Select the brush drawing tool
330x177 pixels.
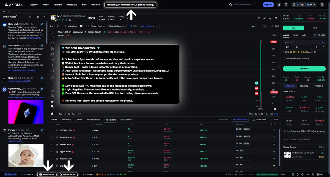click(x=52, y=59)
